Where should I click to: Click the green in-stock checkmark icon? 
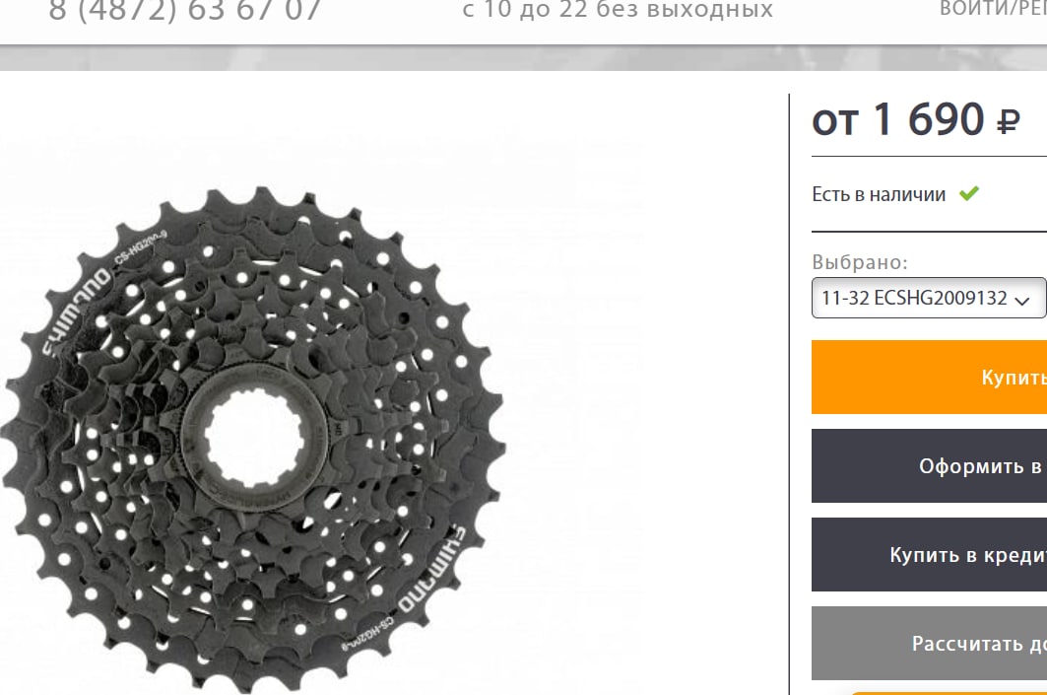[969, 194]
